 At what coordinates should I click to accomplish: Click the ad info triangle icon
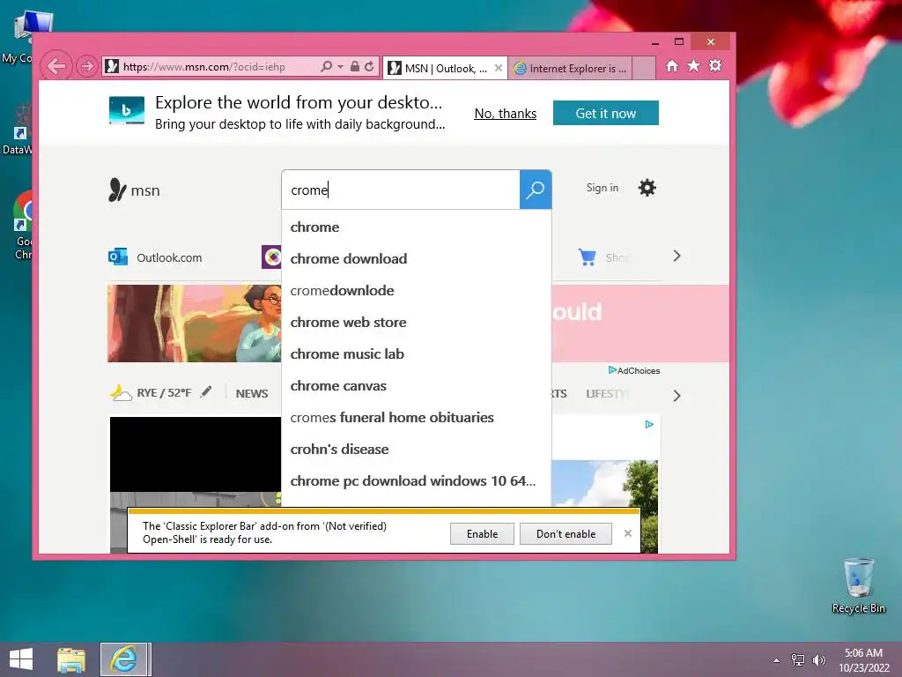point(649,424)
